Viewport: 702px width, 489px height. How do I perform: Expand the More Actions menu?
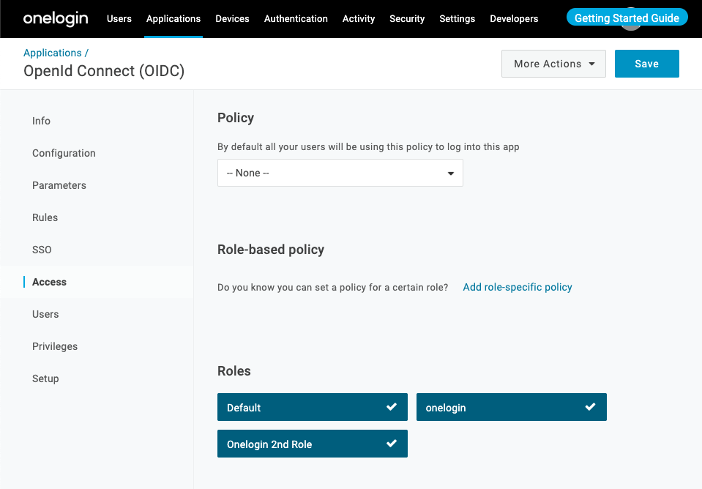point(553,64)
